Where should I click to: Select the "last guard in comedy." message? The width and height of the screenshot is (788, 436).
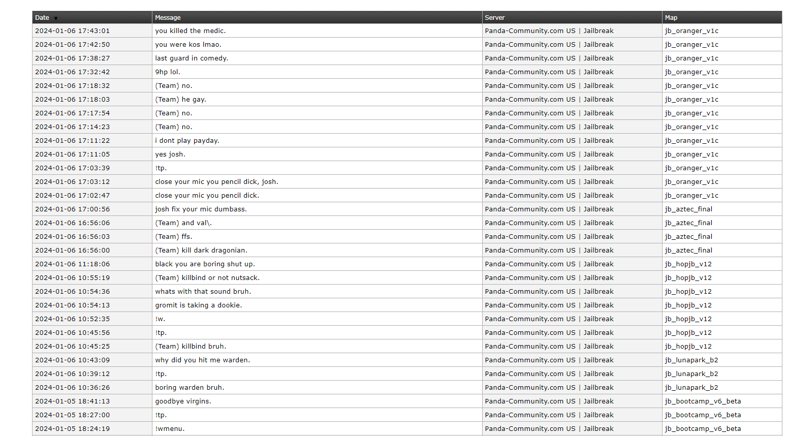[x=192, y=58]
